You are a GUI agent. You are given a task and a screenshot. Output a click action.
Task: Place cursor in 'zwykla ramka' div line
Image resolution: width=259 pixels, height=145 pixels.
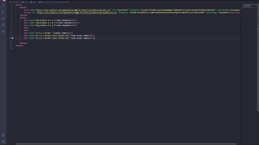(48, 33)
